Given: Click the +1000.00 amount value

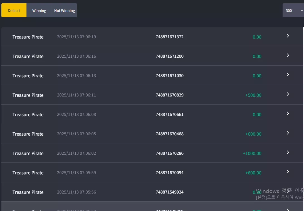Looking at the screenshot, I should [252, 153].
